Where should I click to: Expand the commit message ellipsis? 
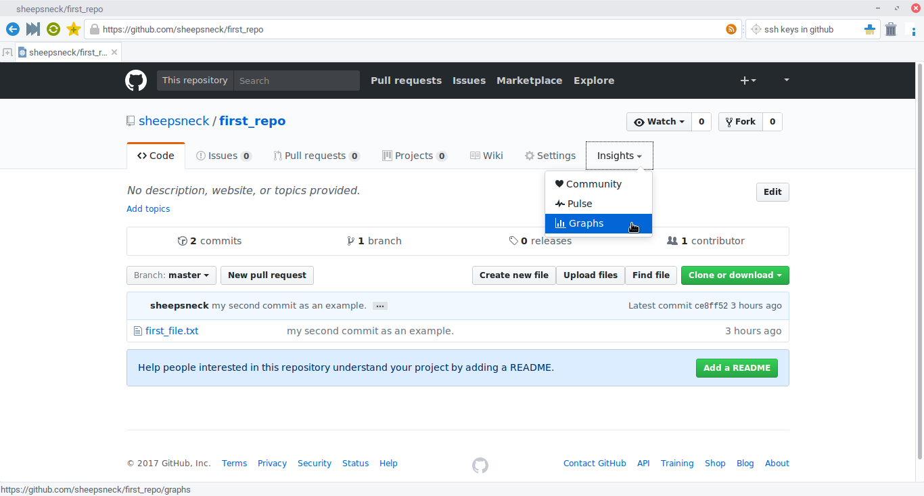pos(379,306)
